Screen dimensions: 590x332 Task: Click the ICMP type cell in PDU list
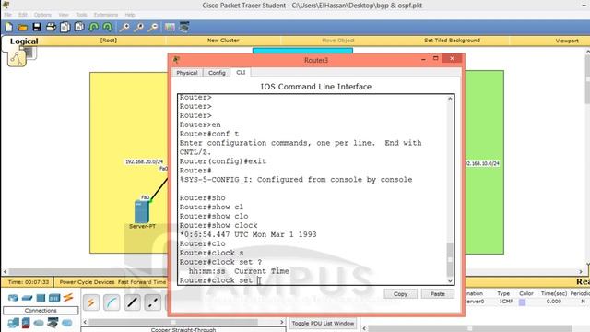click(506, 302)
